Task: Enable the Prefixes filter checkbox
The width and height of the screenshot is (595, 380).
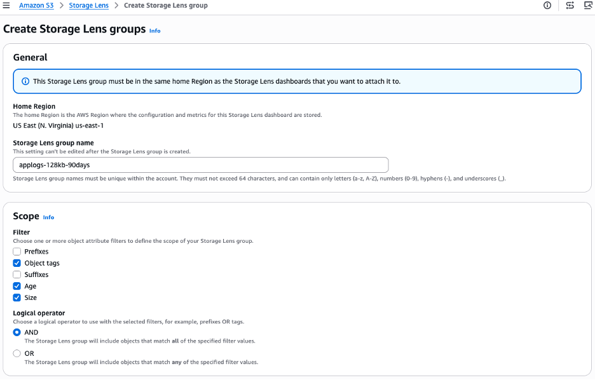Action: click(x=17, y=252)
